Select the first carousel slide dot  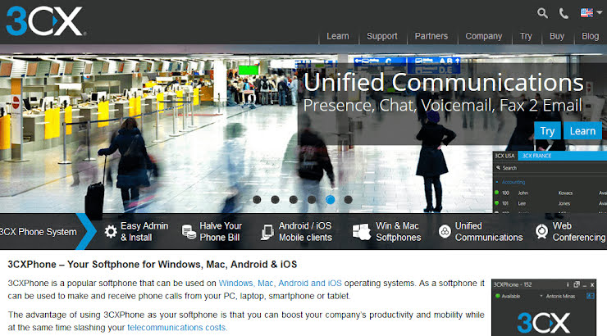pyautogui.click(x=257, y=199)
